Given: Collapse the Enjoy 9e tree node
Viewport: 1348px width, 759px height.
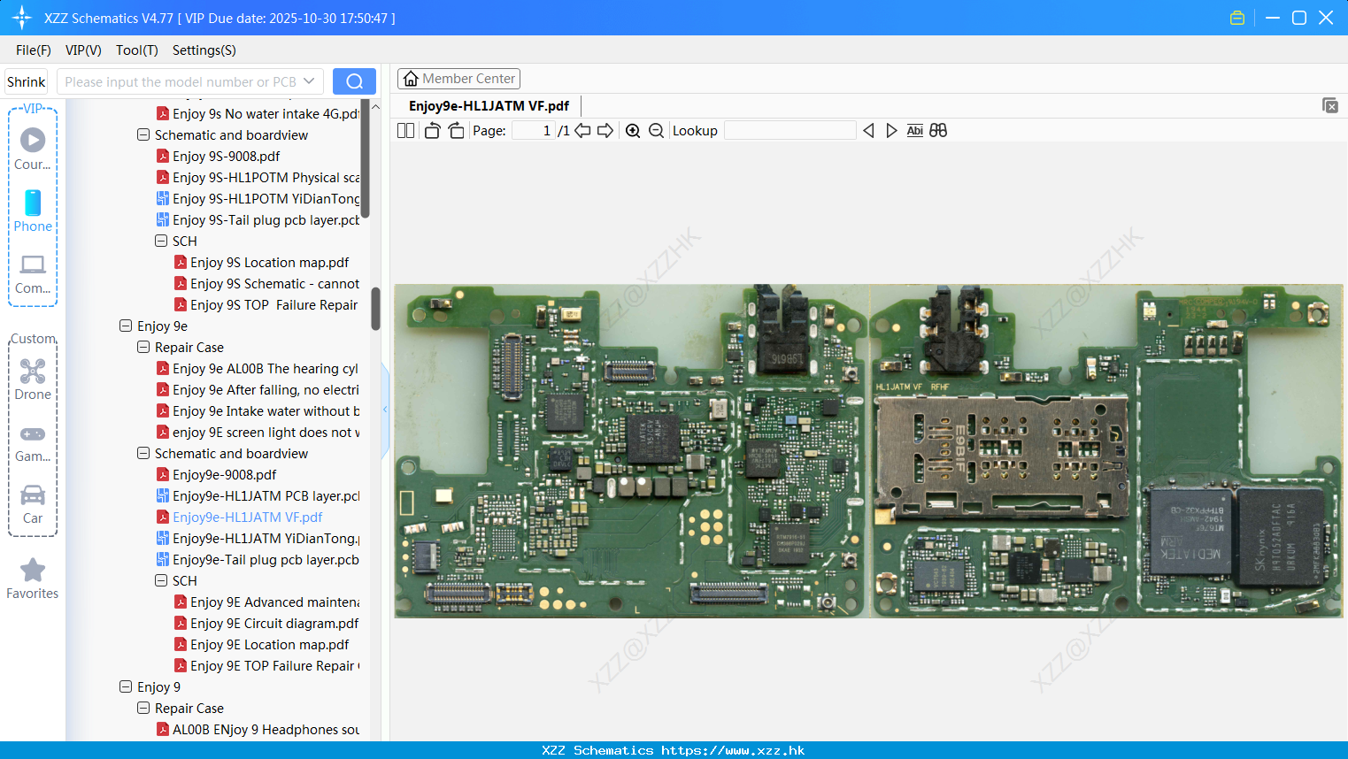Looking at the screenshot, I should (x=126, y=326).
